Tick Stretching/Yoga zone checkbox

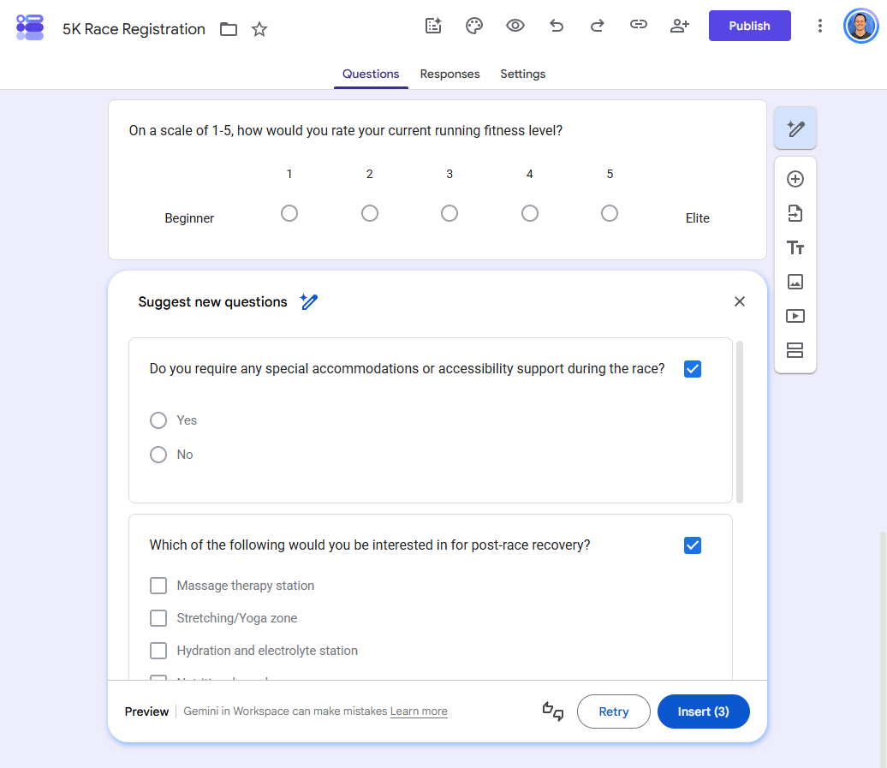click(x=158, y=618)
